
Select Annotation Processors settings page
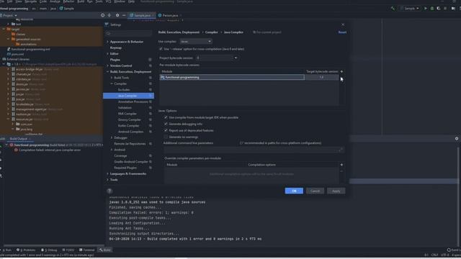tap(133, 101)
